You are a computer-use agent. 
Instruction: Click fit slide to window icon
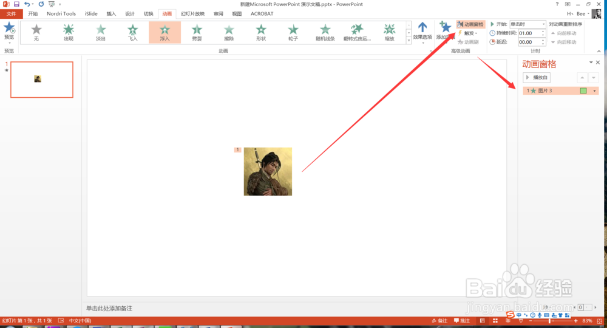pyautogui.click(x=600, y=321)
